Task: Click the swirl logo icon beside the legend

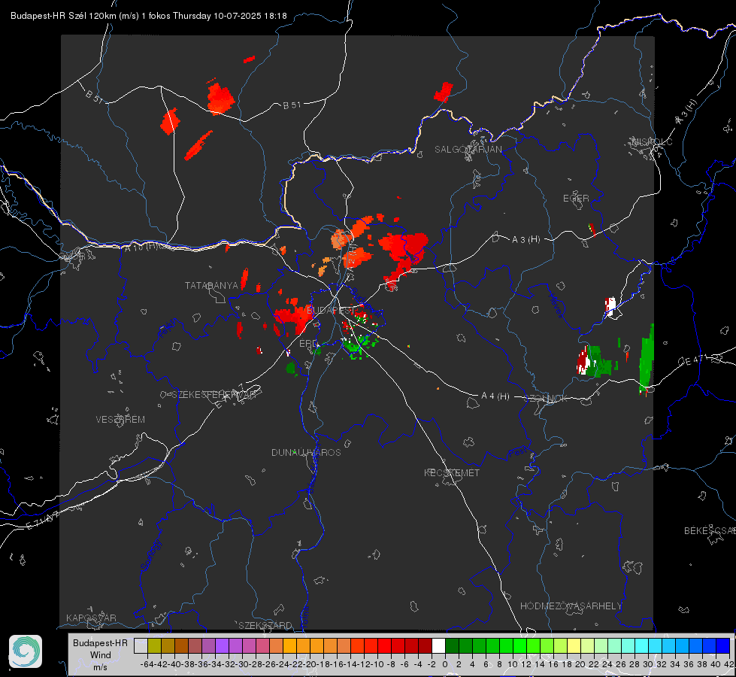Action: 26,651
